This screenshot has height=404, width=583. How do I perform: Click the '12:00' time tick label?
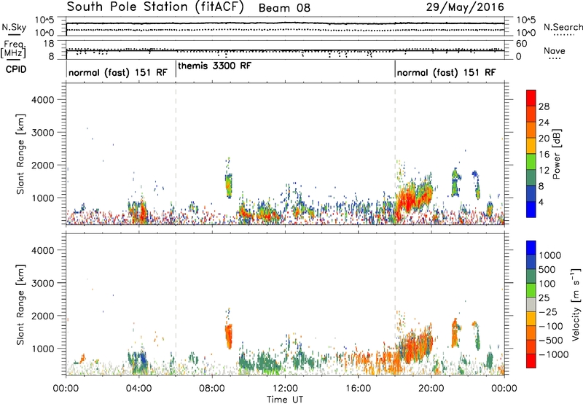pyautogui.click(x=285, y=389)
